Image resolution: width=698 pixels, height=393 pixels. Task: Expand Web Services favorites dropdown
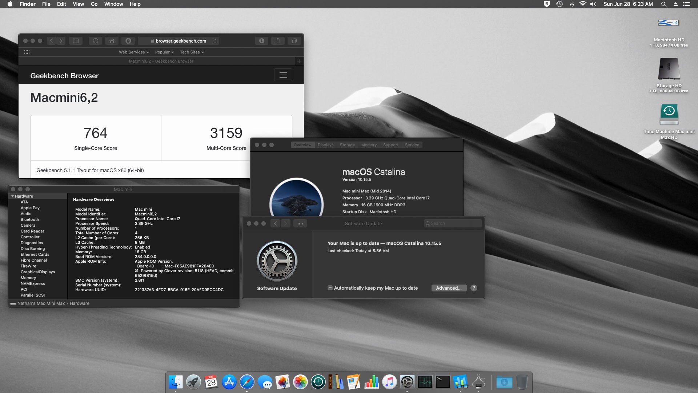[134, 52]
